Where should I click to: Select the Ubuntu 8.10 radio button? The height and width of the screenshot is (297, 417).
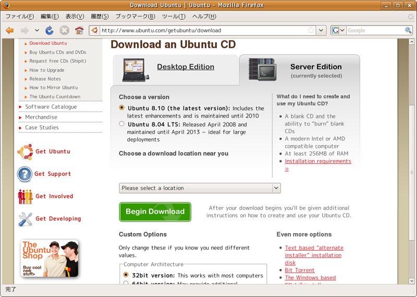coord(122,108)
